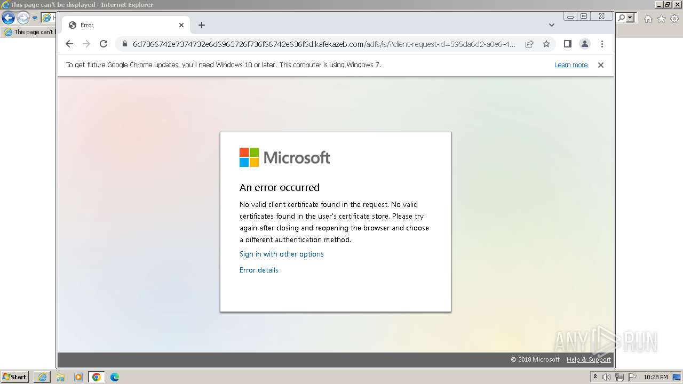Select the Error tab

click(126, 25)
